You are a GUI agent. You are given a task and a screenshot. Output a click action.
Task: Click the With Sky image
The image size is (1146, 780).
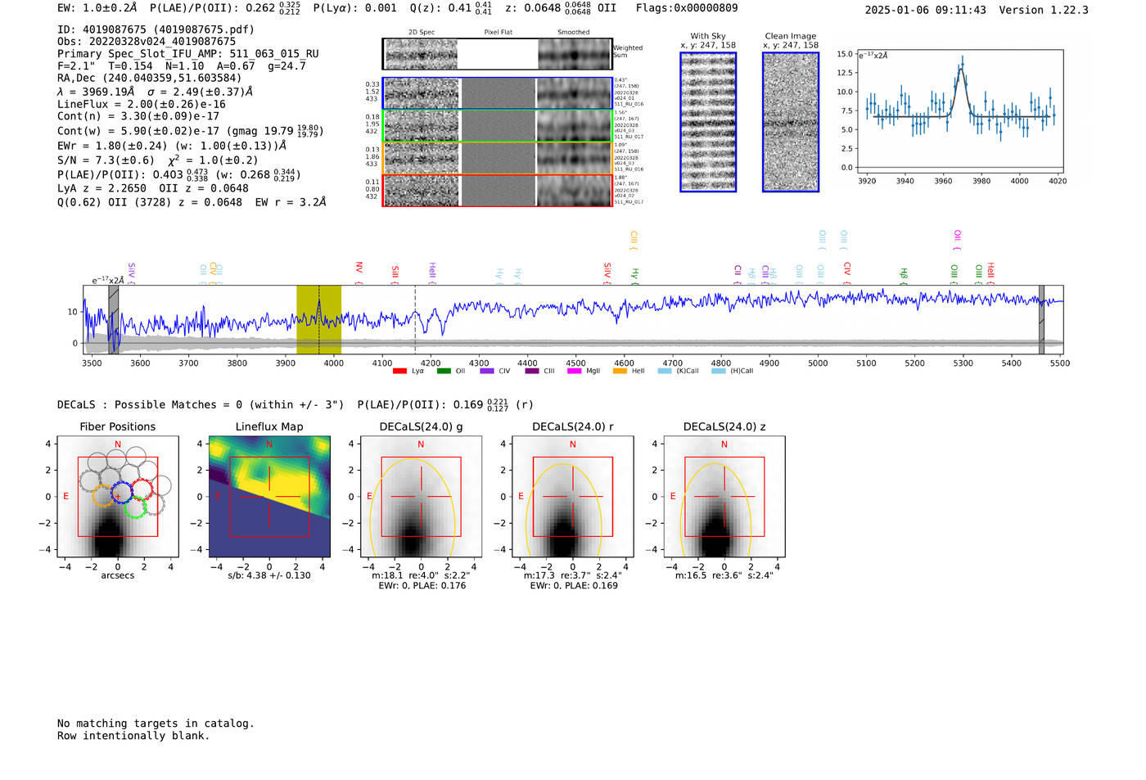point(708,123)
